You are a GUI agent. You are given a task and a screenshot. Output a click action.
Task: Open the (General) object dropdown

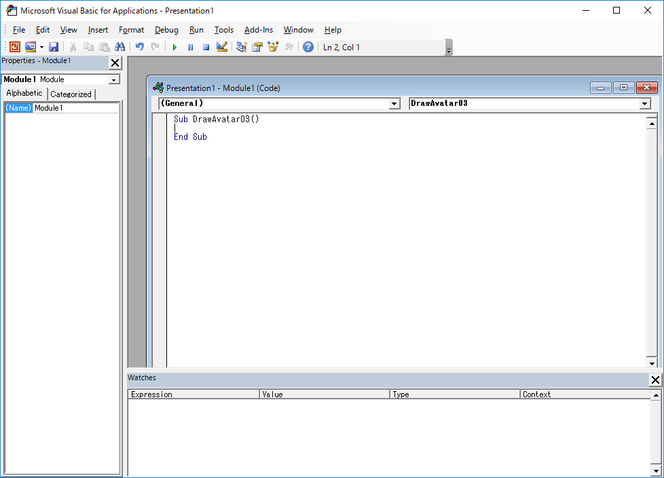coord(394,104)
